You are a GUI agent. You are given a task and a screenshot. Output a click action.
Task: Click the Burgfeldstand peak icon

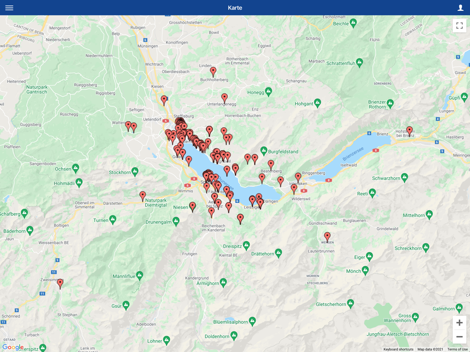pyautogui.click(x=264, y=151)
